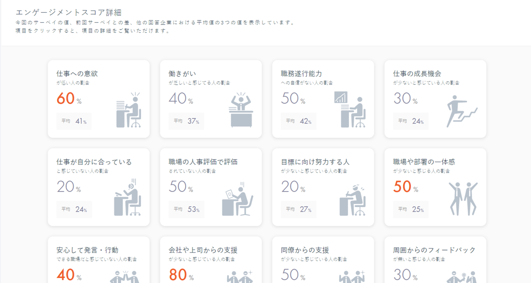The height and width of the screenshot is (283, 531).
Task: Click the arms-raised worker icon in 働きがい card
Action: 241,110
